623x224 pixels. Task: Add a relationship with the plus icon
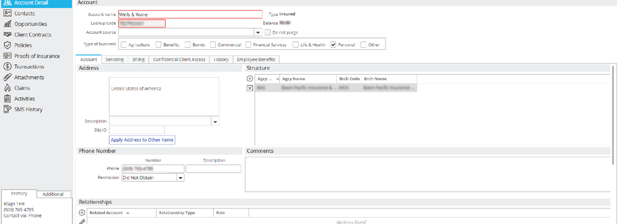[82, 213]
